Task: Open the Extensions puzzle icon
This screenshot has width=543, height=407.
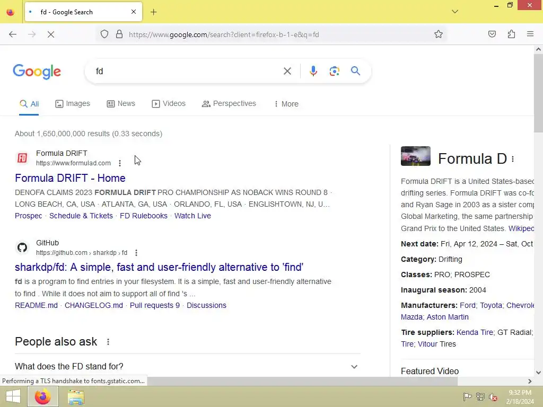Action: [x=511, y=34]
